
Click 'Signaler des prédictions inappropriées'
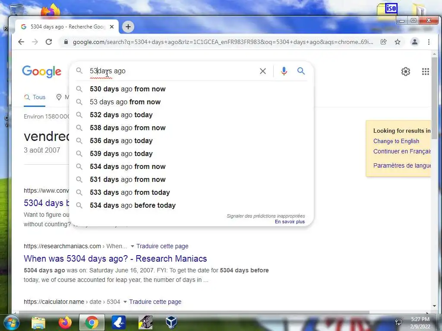pyautogui.click(x=266, y=216)
